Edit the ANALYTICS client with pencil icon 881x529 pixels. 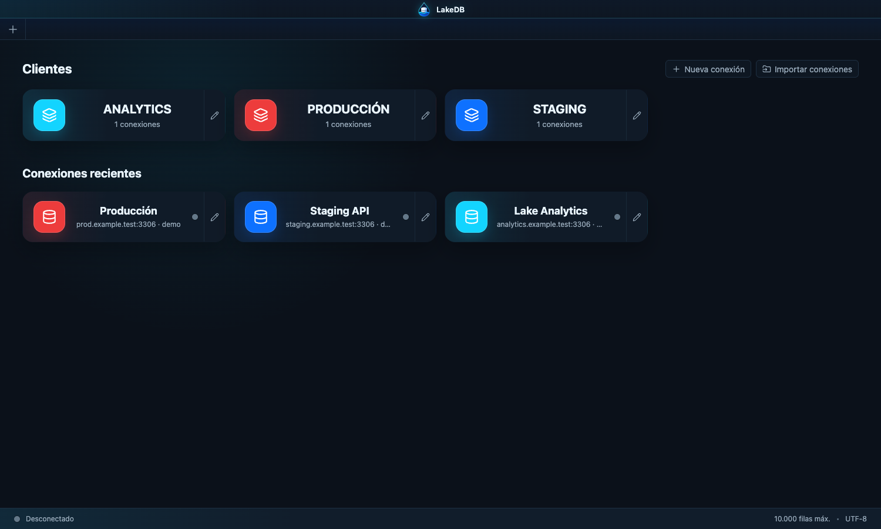pos(214,115)
